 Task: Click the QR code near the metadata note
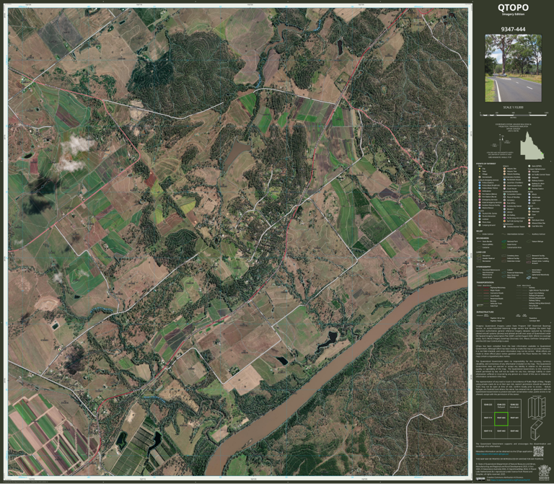(x=538, y=452)
